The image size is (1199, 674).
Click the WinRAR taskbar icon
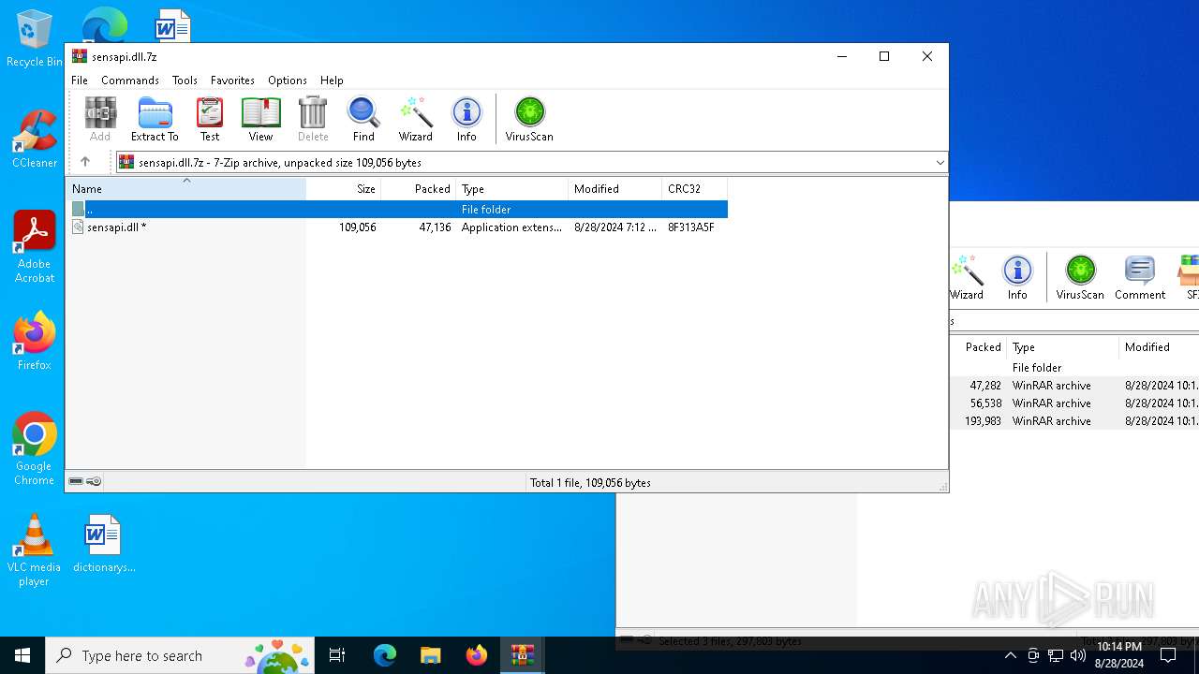(522, 655)
